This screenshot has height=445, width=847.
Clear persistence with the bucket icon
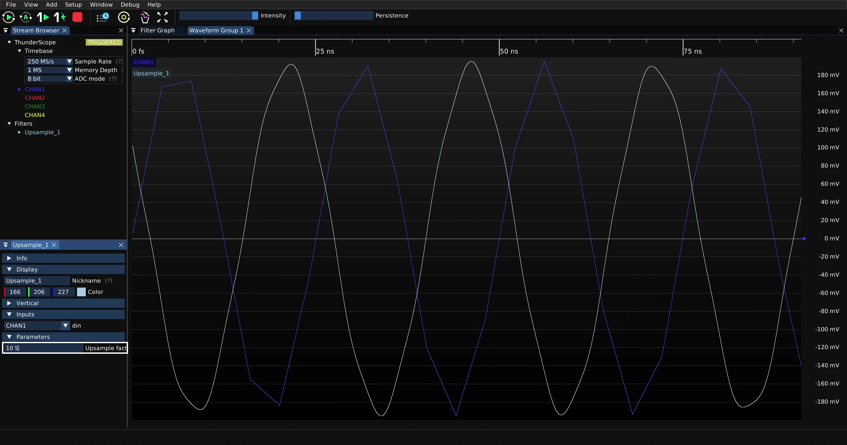(145, 17)
